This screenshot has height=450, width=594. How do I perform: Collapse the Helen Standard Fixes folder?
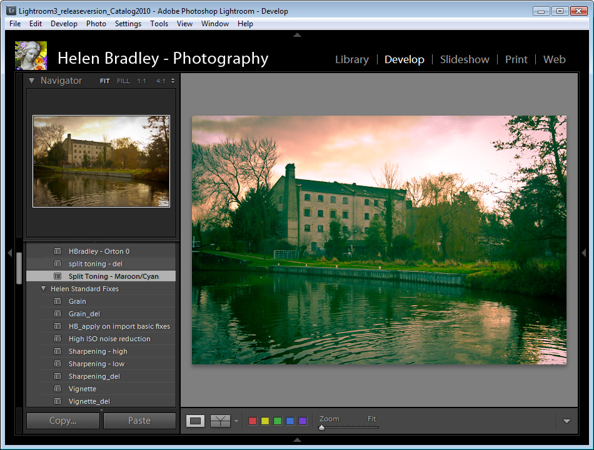pos(43,289)
